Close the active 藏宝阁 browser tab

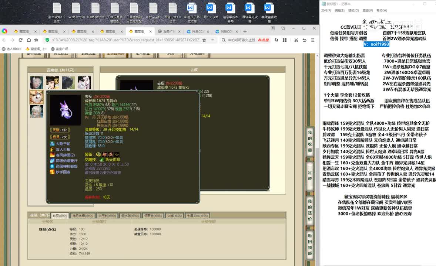150,31
